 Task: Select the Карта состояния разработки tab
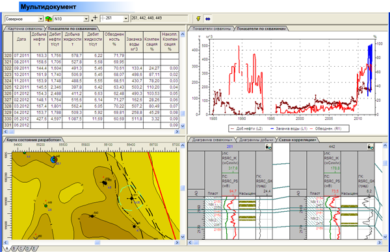coord(34,140)
